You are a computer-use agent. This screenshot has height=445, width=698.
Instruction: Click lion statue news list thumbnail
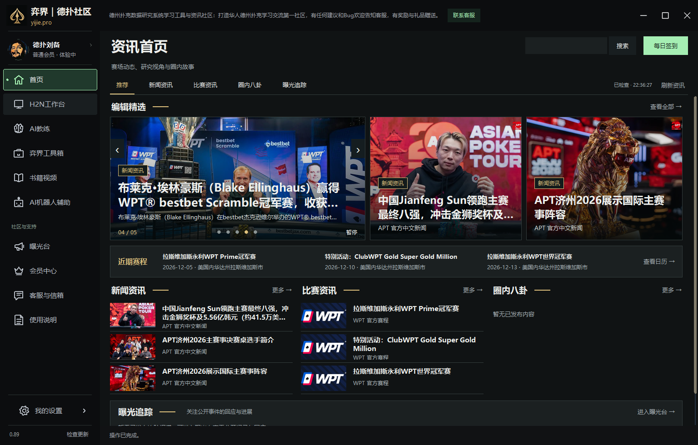(x=133, y=378)
